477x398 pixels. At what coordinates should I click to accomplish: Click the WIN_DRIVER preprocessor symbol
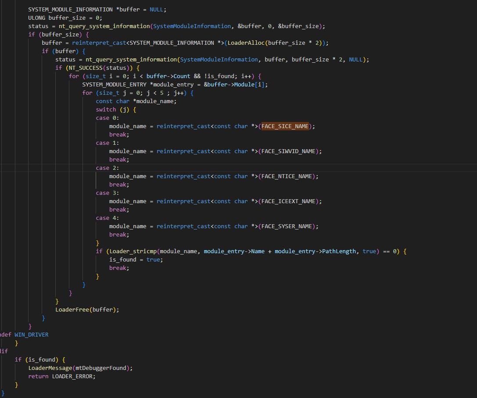[x=32, y=335]
